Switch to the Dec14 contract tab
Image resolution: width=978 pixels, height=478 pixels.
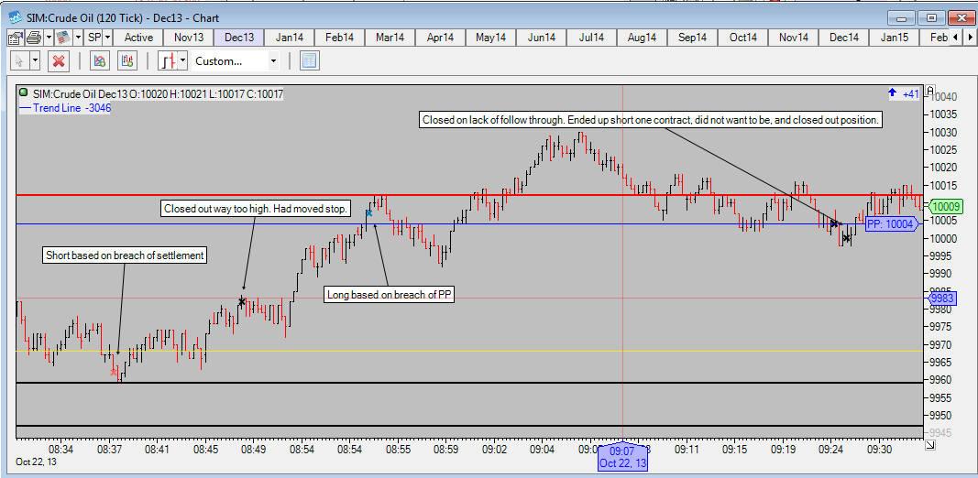tap(844, 38)
